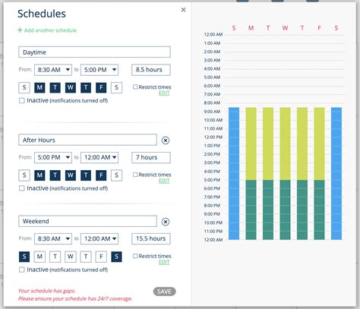Image resolution: width=360 pixels, height=309 pixels.
Task: Check Restrict times for After Hours
Action: [x=135, y=175]
